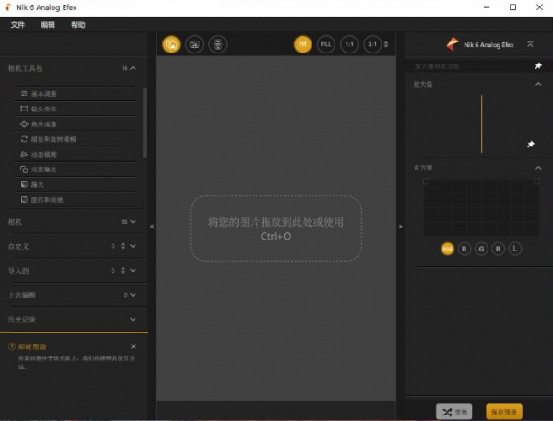This screenshot has height=421, width=553.
Task: Close the Nik 6 Analog Efex window
Action: pyautogui.click(x=539, y=7)
